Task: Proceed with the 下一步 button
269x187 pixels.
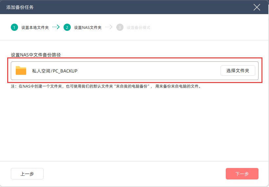Action: 242,174
